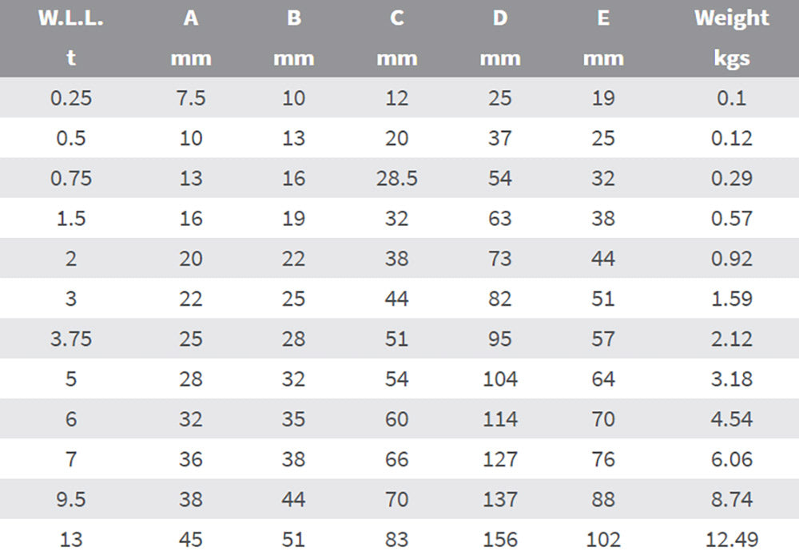
Task: Select the kgs unit label
Action: 731,58
